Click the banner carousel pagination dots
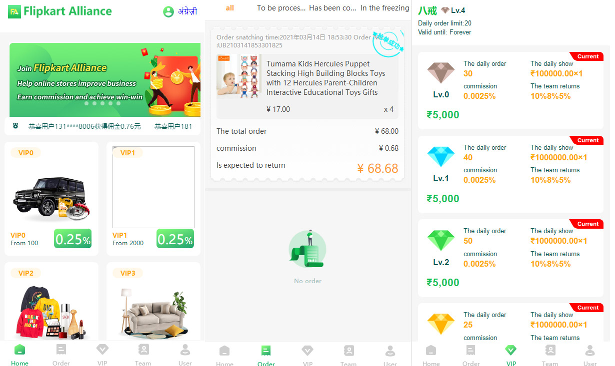 point(102,103)
